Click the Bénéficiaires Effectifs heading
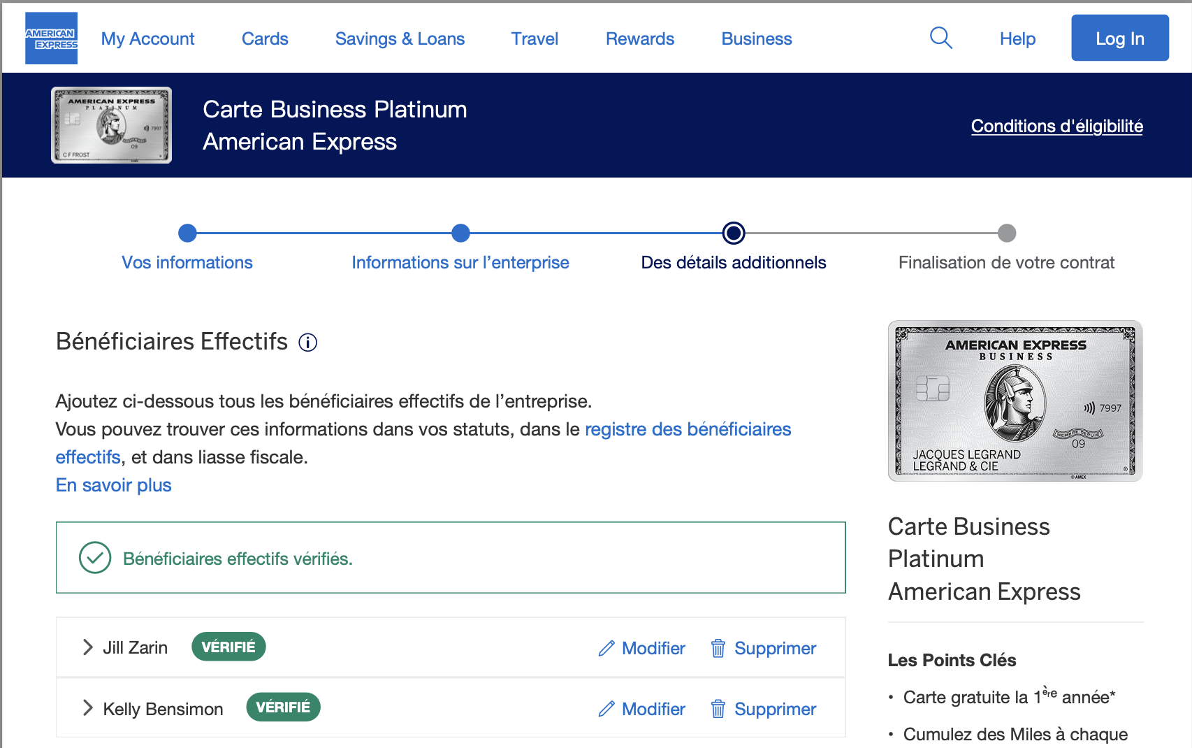 point(172,342)
